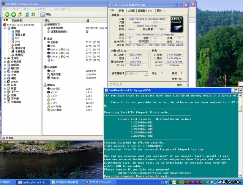Screen dimensions: 243x185
Task: Open the 我的最愛(O) favorites menu
Action: pyautogui.click(x=41, y=9)
